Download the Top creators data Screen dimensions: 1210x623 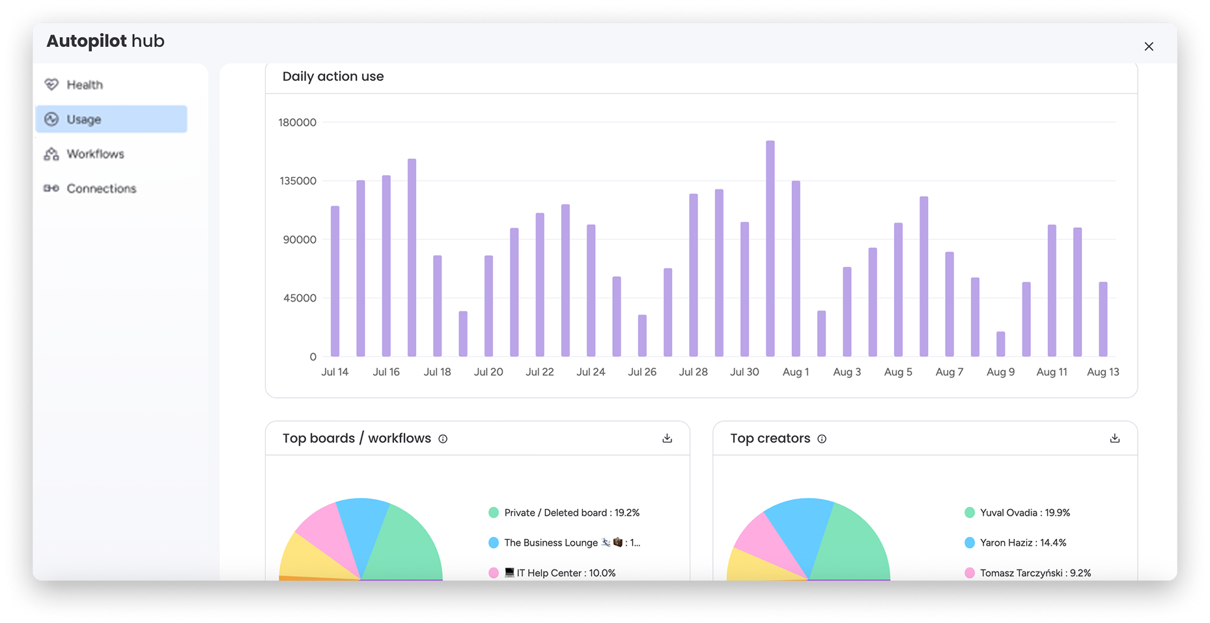(x=1114, y=439)
